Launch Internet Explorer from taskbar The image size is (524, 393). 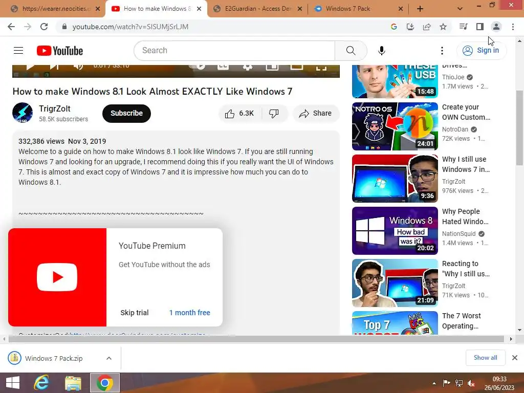click(x=41, y=383)
